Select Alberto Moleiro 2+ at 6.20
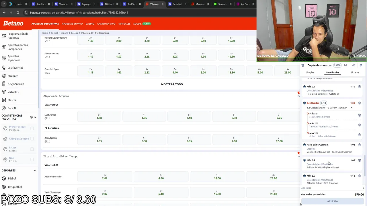367x206 pixels. click(x=161, y=177)
